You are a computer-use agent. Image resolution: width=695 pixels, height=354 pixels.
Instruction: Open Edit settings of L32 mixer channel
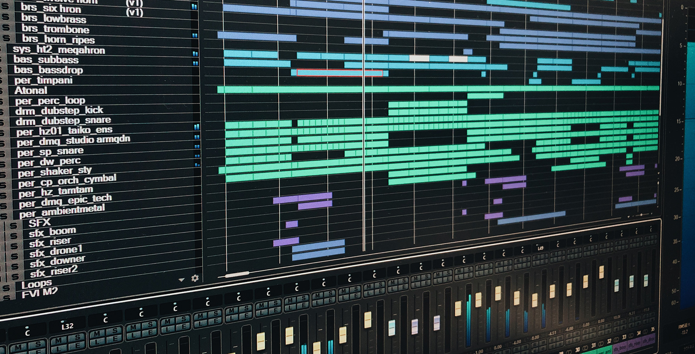(77, 346)
